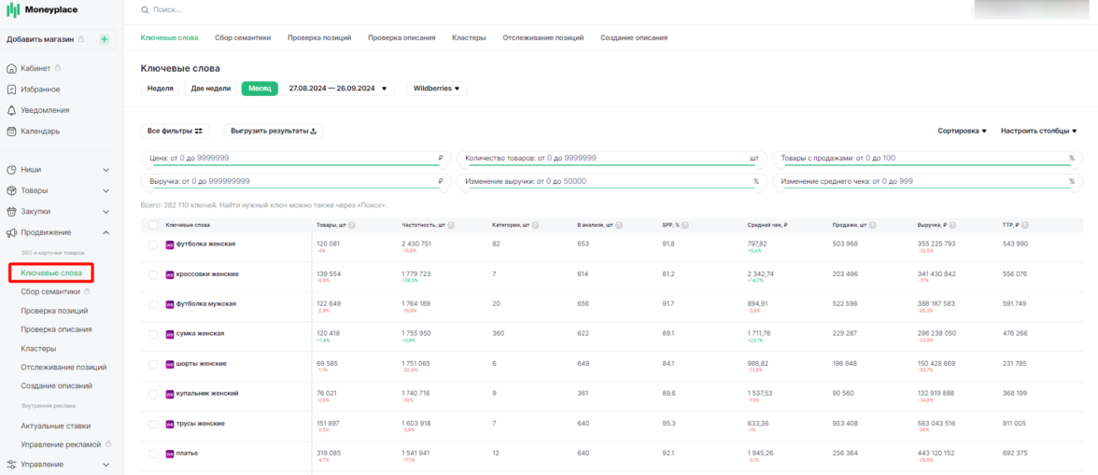1098x475 pixels.
Task: Tick the checkbox for кроссовки женские row
Action: [x=153, y=274]
